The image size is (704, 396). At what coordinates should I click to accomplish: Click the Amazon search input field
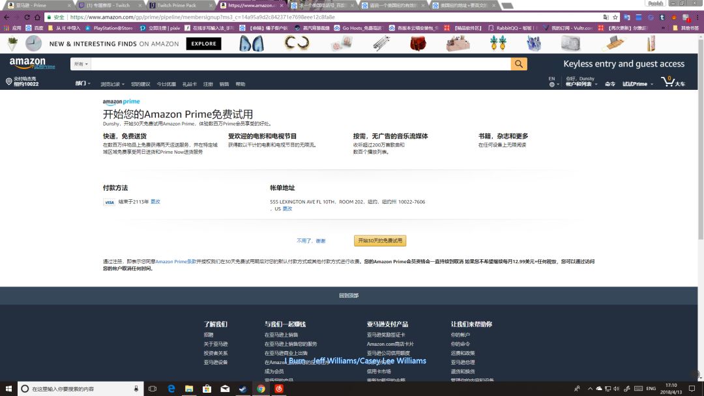301,64
